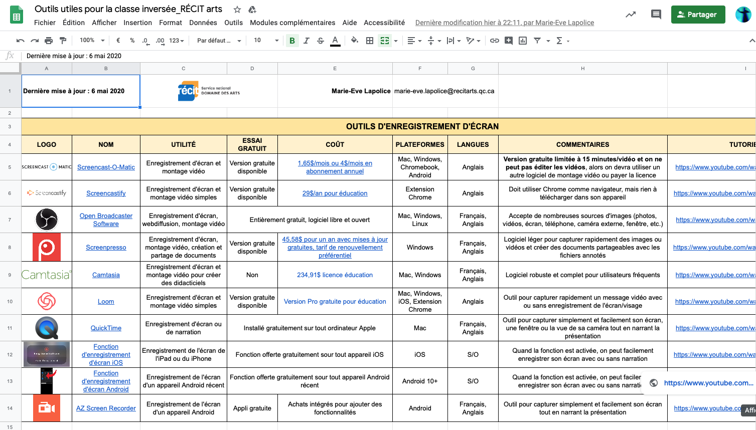Click the AZ Screen Recorder logo image
Viewport: 756px width, 430px height.
tap(47, 408)
